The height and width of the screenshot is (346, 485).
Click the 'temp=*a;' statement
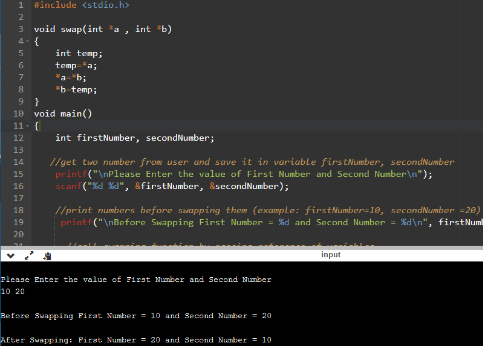point(76,65)
